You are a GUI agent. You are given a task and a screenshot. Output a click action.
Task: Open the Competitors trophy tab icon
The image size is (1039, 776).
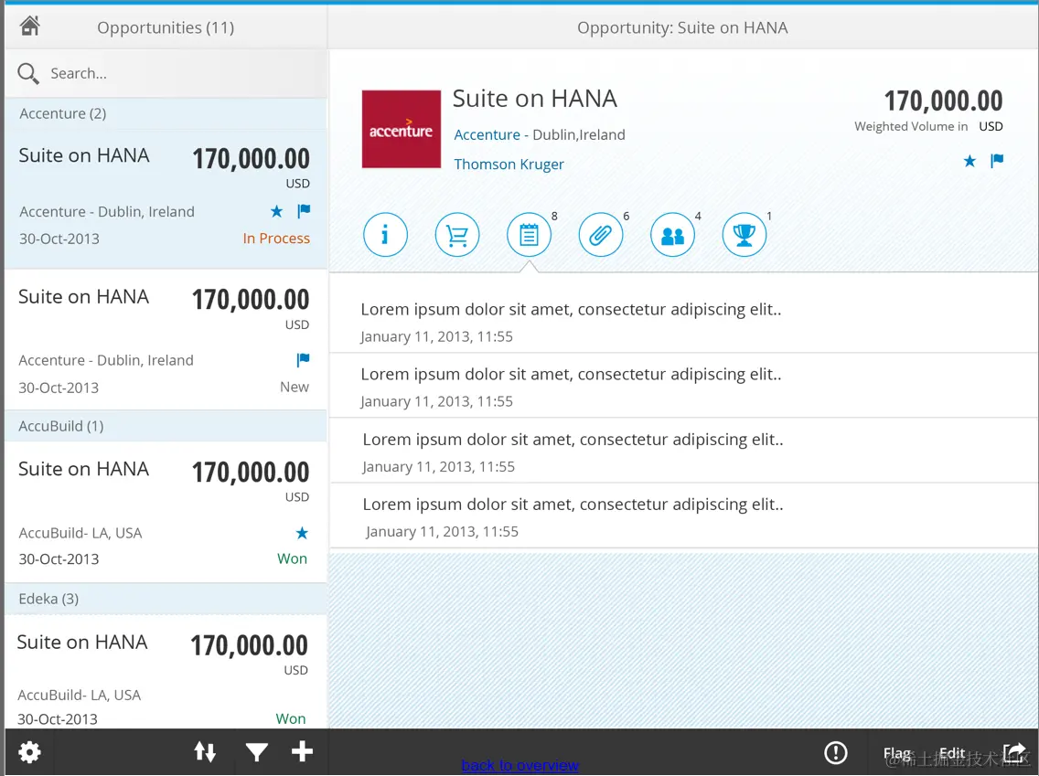coord(744,234)
